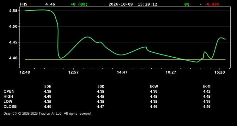Screen dimensions: 237x126
Task: Click the 4.40 price axis label
Action: pyautogui.click(x=14, y=58)
